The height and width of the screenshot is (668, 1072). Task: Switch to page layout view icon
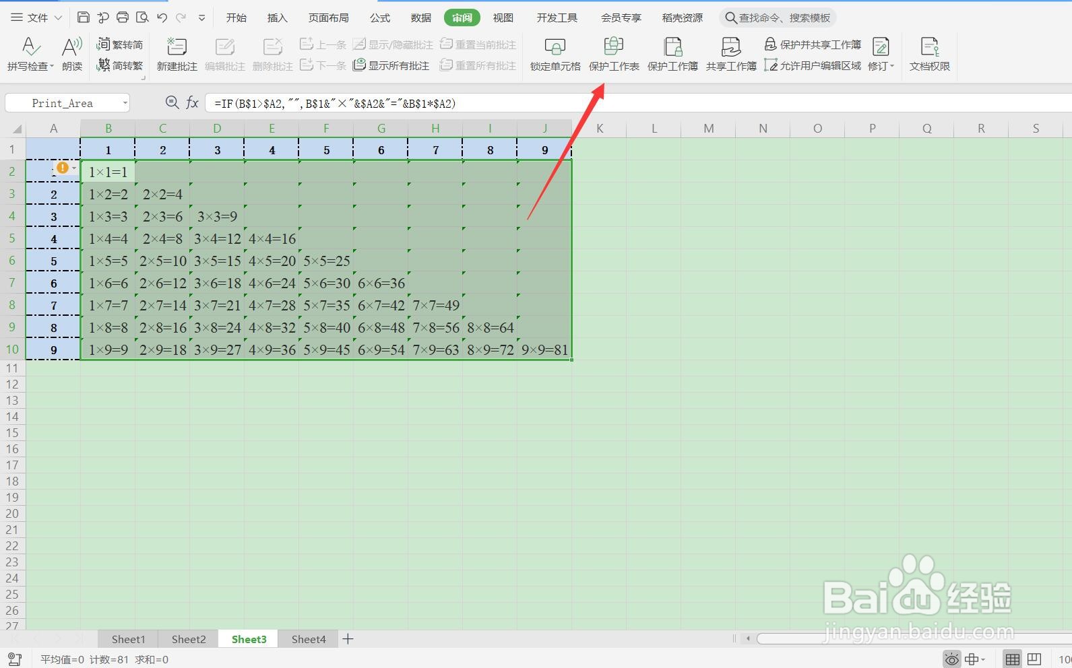[x=1034, y=659]
